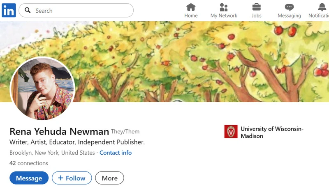Viewport: 329px width, 187px height.
Task: Open the My Network people icon
Action: tap(224, 7)
